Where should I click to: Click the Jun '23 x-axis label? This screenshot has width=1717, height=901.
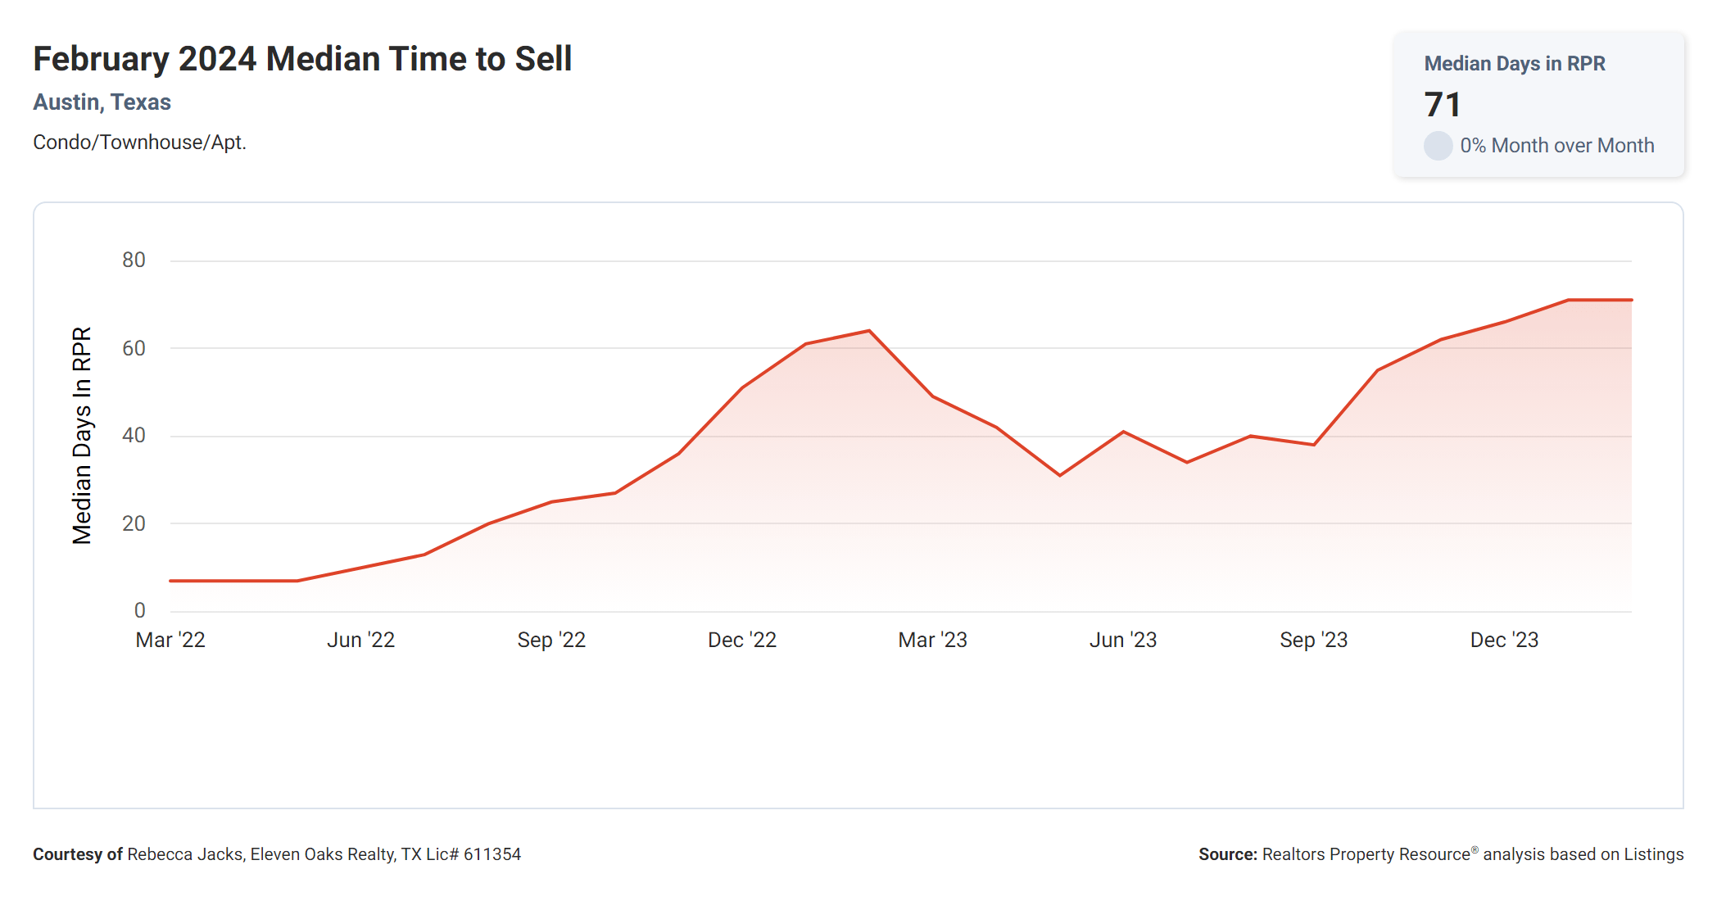(x=1122, y=640)
